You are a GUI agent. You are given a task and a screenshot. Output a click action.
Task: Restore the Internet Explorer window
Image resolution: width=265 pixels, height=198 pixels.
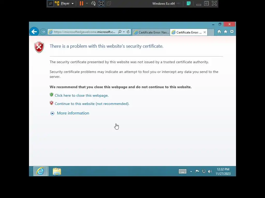(x=220, y=24)
